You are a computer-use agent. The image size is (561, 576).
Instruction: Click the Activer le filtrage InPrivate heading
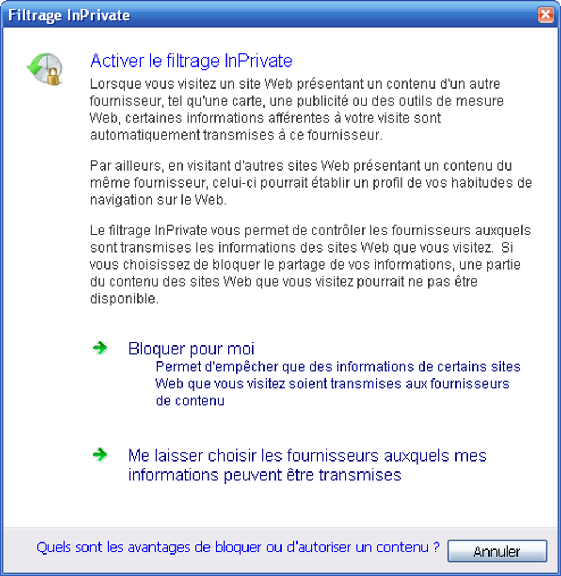click(191, 61)
